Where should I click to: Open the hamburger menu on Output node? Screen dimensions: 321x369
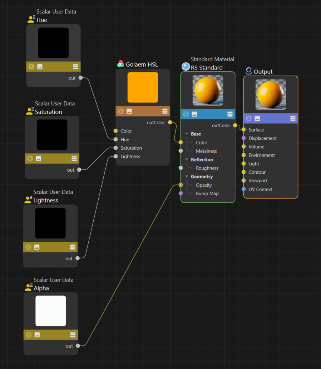(293, 119)
